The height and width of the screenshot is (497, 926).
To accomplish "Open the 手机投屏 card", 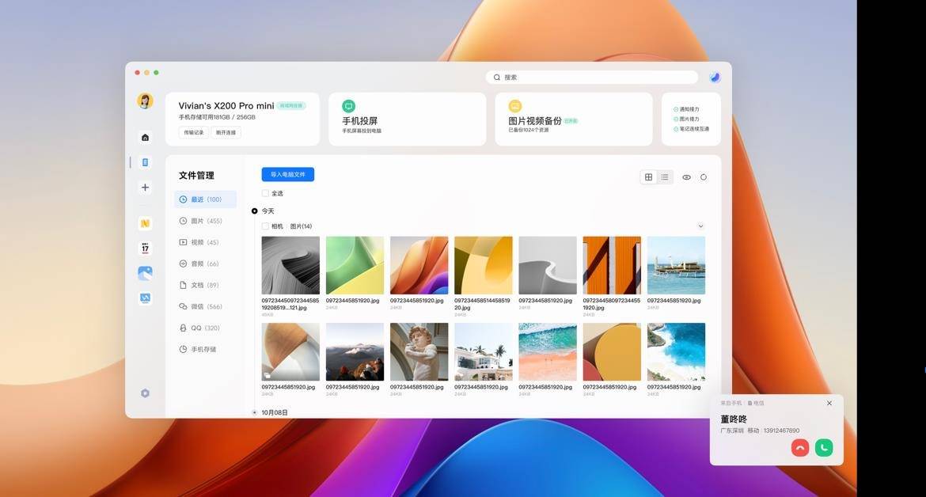I will click(408, 119).
